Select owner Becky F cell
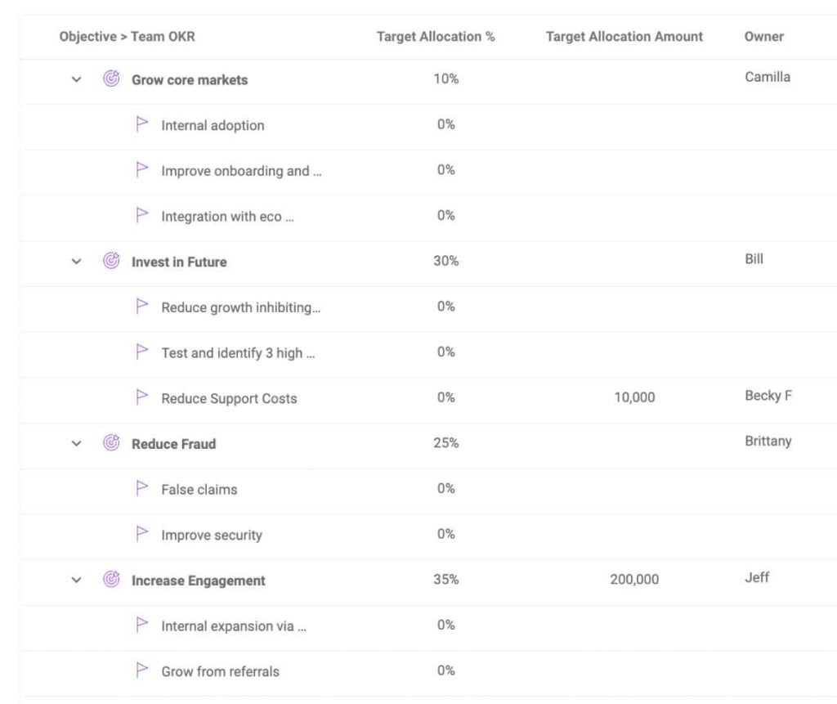 click(768, 396)
